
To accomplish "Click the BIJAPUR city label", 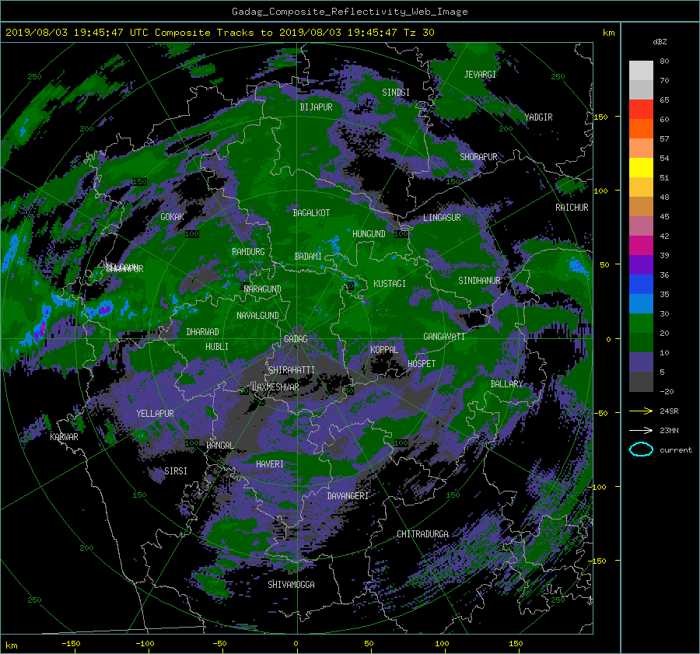I will [x=316, y=107].
